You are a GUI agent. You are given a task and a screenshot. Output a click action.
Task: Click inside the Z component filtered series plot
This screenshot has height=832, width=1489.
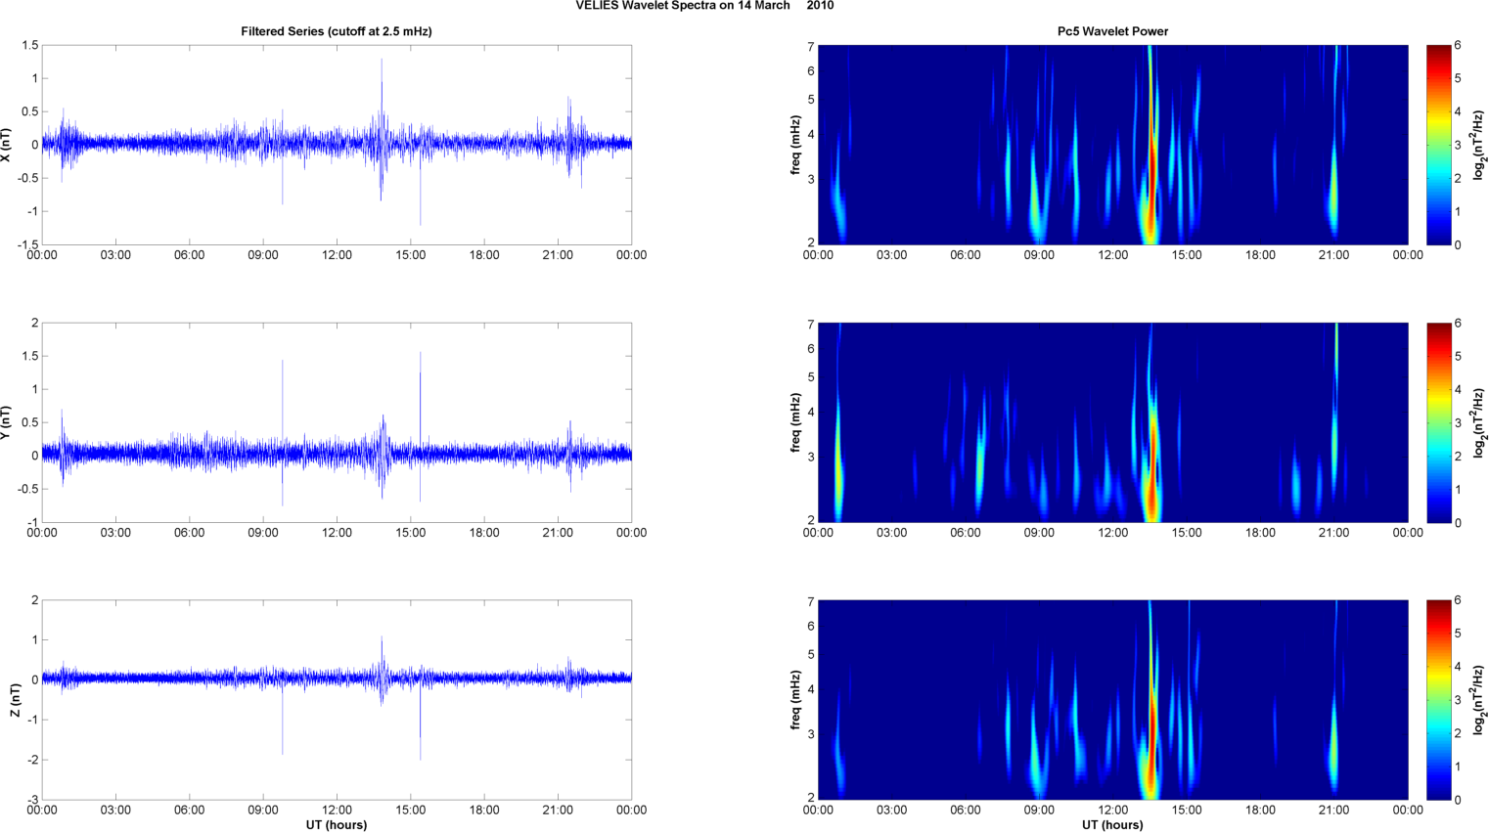click(x=337, y=700)
